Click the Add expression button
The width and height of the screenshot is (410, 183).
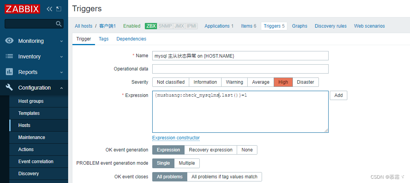coord(338,95)
